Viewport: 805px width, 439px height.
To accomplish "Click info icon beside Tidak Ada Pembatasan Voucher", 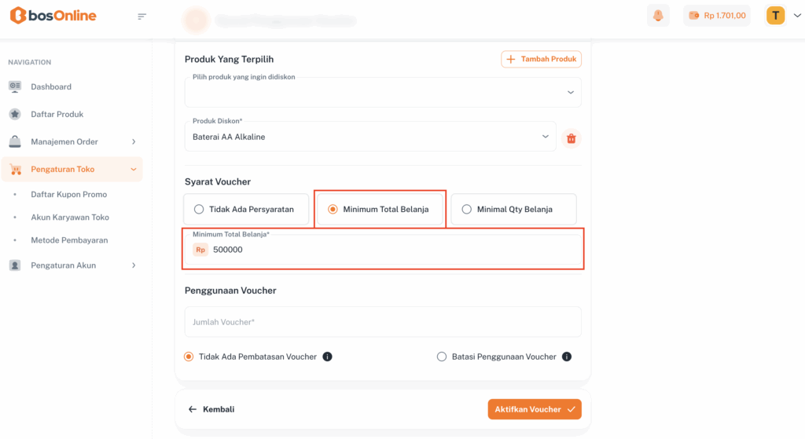I will [x=328, y=357].
